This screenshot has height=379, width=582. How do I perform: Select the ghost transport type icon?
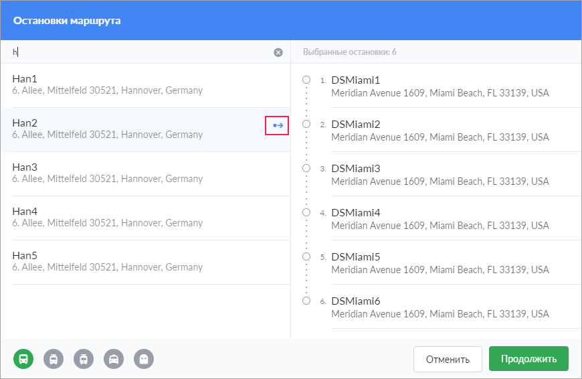click(x=144, y=359)
